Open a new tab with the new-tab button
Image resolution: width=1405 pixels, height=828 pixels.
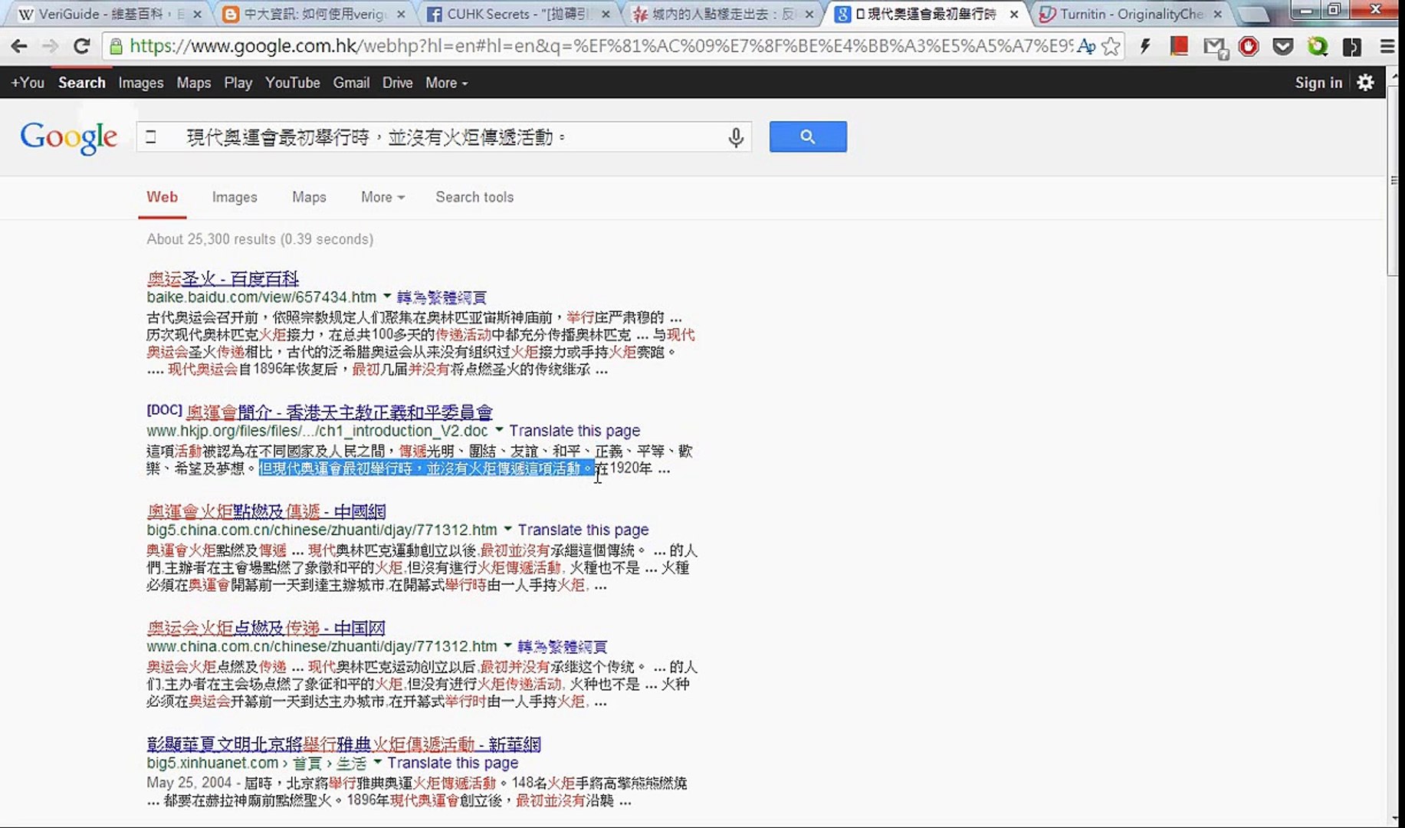(1254, 14)
